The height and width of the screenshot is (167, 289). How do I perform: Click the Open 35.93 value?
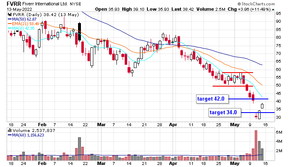[107, 9]
